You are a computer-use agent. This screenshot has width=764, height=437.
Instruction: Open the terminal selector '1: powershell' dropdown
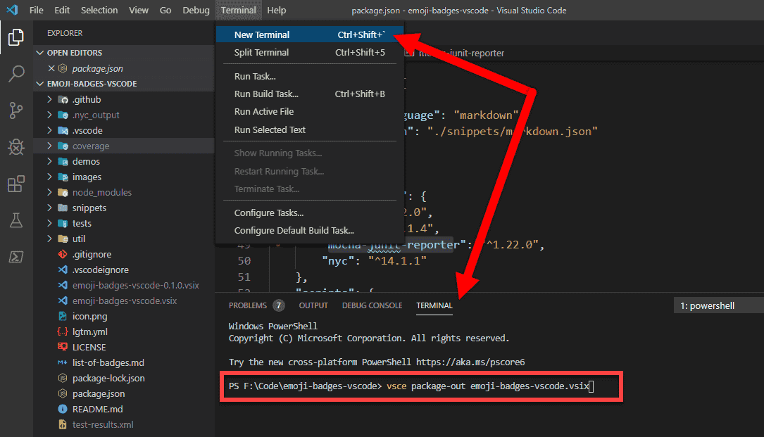click(x=719, y=305)
